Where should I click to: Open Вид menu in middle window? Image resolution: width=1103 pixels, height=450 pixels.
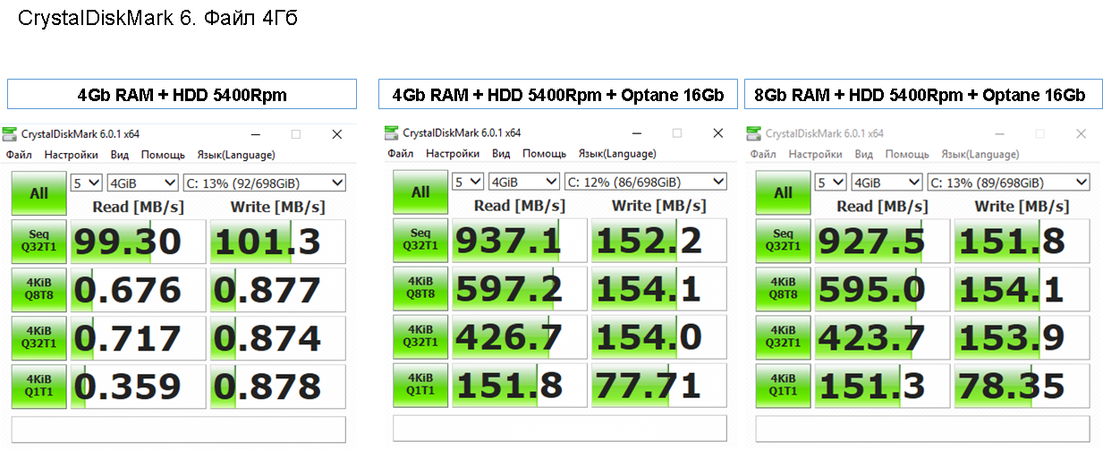pos(501,154)
